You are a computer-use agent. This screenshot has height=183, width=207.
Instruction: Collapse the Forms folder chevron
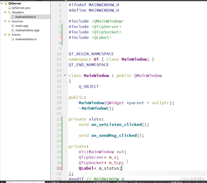[5, 35]
